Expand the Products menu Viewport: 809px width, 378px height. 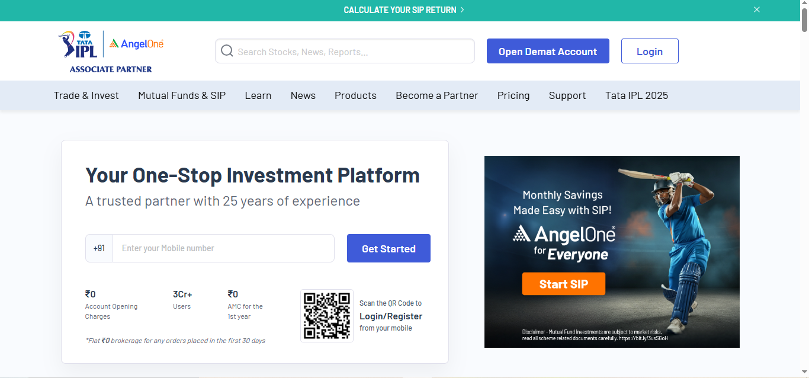click(x=355, y=95)
